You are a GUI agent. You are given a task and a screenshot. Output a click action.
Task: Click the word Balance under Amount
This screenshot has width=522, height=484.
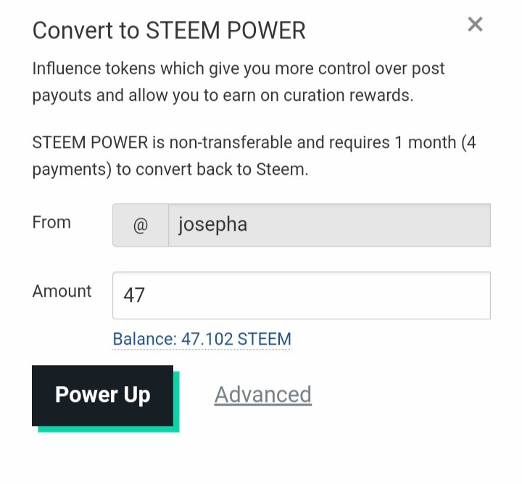click(x=141, y=339)
